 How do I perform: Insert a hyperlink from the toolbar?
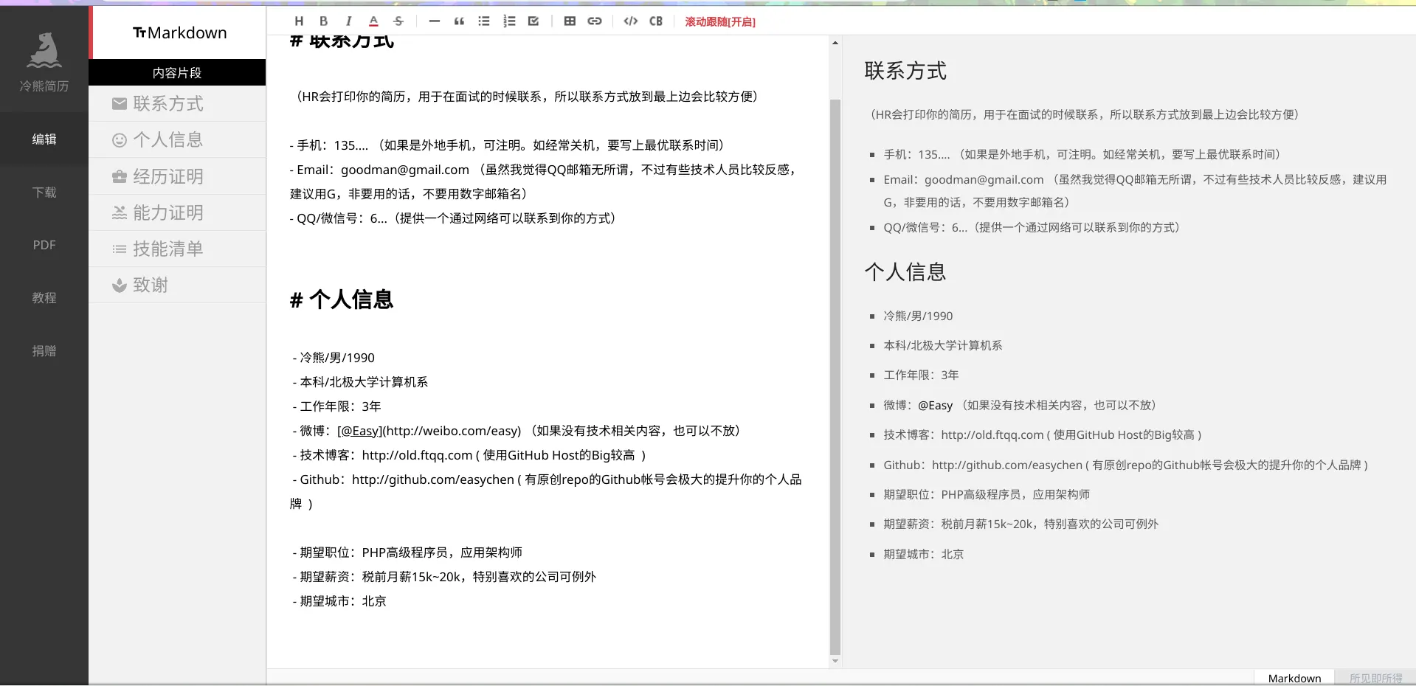click(595, 21)
